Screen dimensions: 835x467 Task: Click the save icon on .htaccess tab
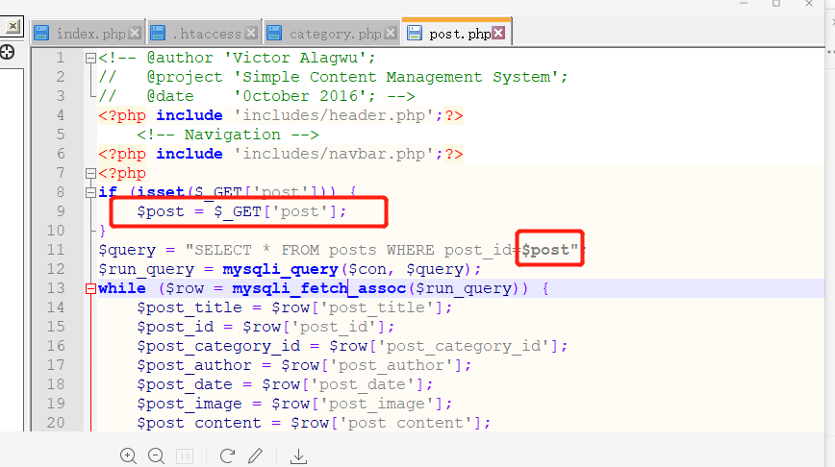158,33
